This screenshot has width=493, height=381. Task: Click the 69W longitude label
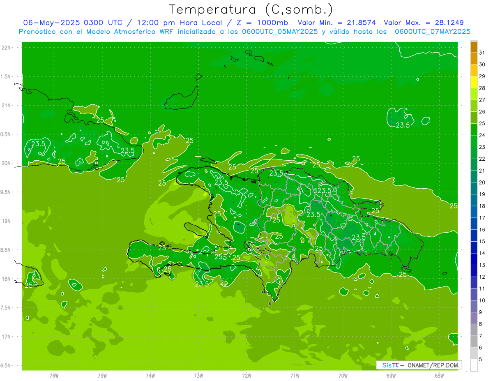pos(391,375)
